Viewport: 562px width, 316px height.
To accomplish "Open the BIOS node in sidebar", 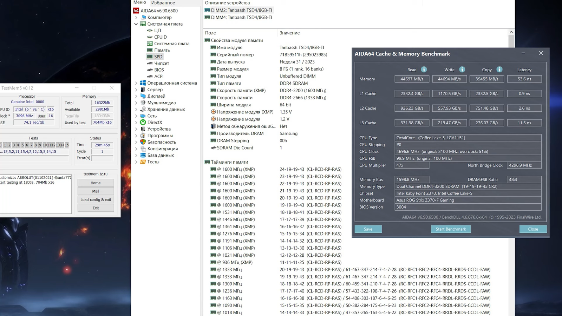I will point(159,70).
